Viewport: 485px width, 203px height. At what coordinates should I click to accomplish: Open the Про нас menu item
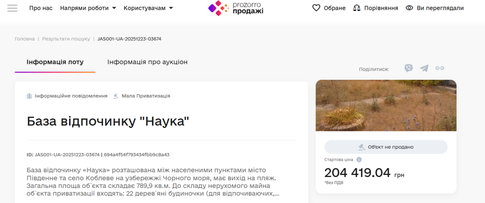41,8
